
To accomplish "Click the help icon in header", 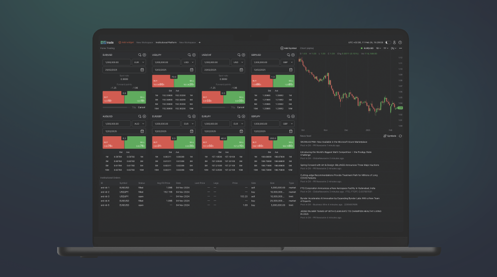I will coord(400,43).
